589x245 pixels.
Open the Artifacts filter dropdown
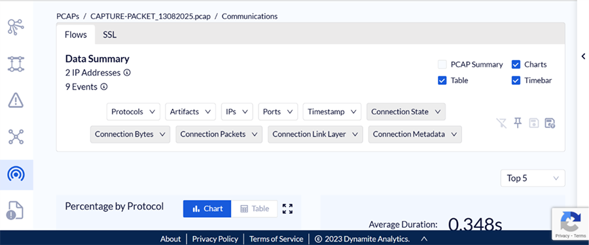[x=190, y=112]
